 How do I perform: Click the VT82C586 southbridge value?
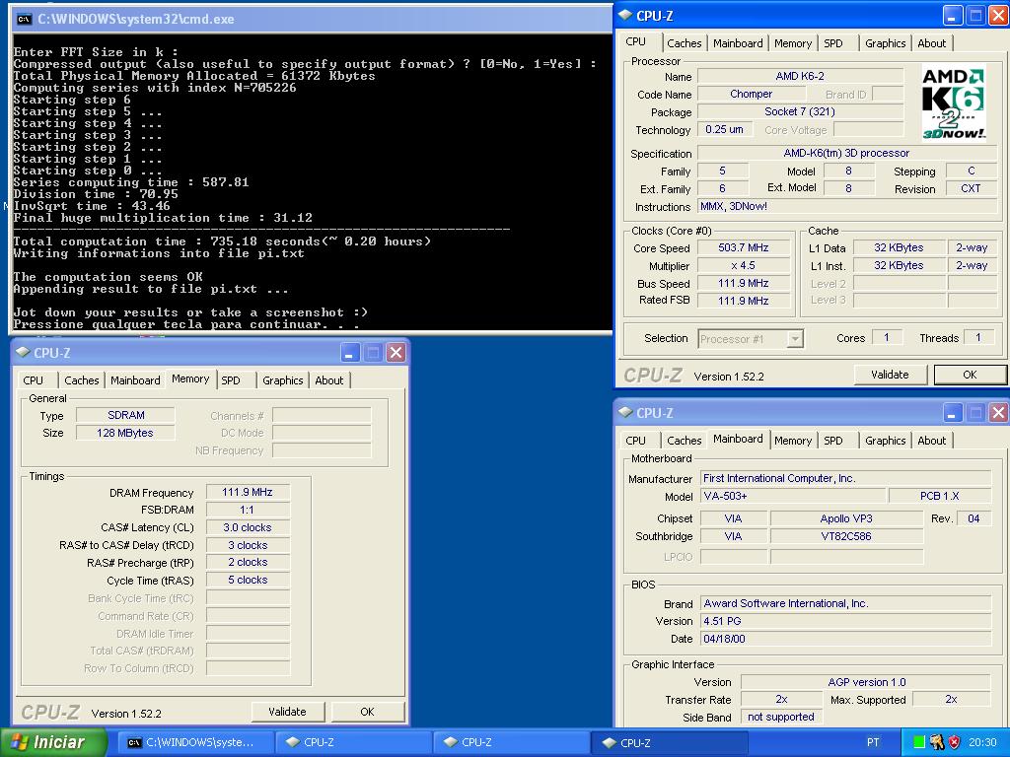(x=846, y=536)
